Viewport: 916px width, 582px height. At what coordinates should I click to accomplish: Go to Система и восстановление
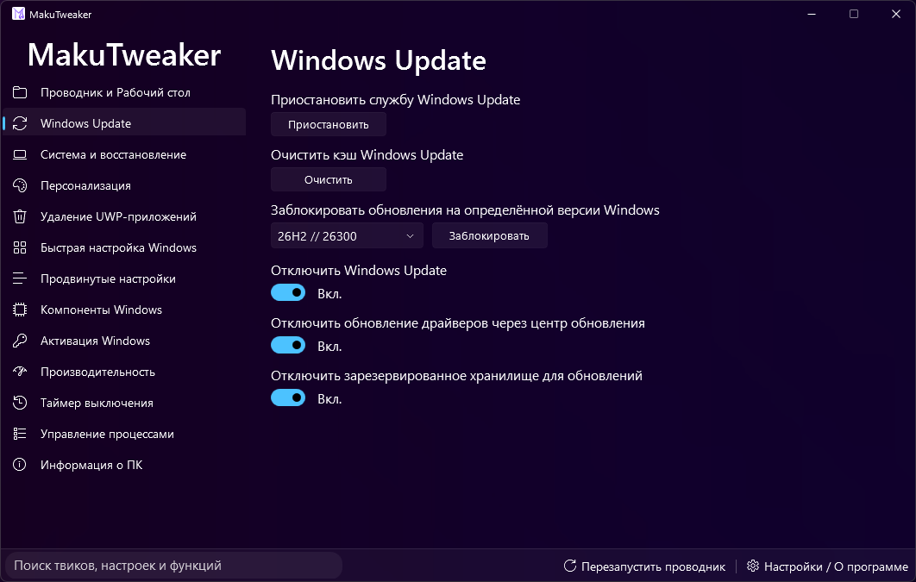124,154
